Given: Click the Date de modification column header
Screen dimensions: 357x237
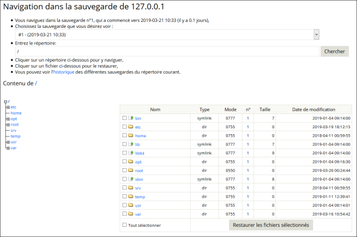Looking at the screenshot, I should click(314, 109).
